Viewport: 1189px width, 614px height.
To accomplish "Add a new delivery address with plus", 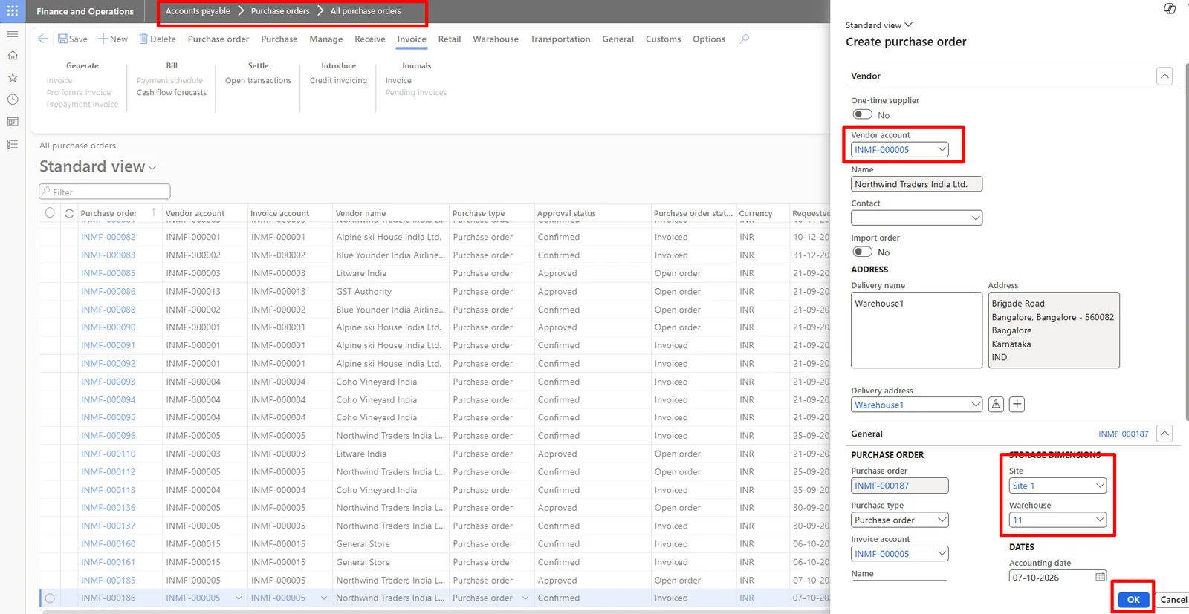I will (1017, 405).
